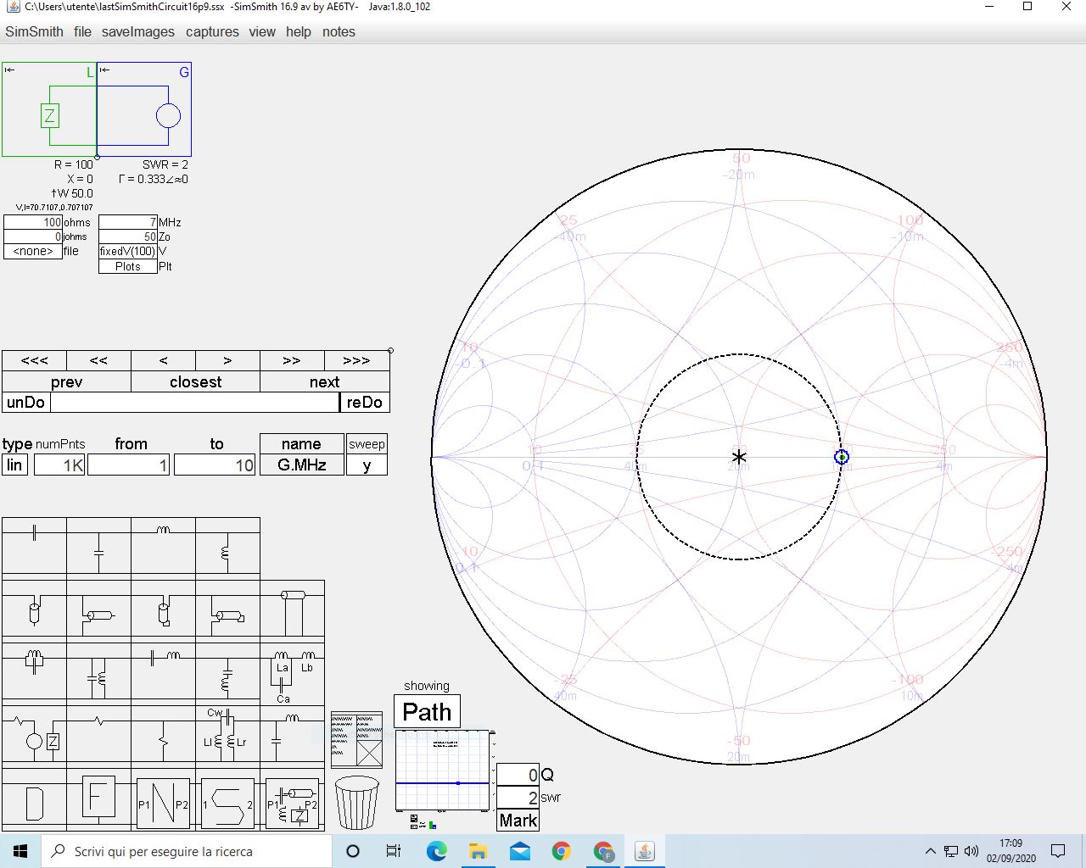Add a shunt resistor component
This screenshot has height=868, width=1086.
163,736
